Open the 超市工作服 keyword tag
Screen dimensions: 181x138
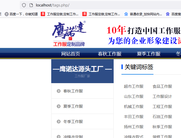(134, 86)
